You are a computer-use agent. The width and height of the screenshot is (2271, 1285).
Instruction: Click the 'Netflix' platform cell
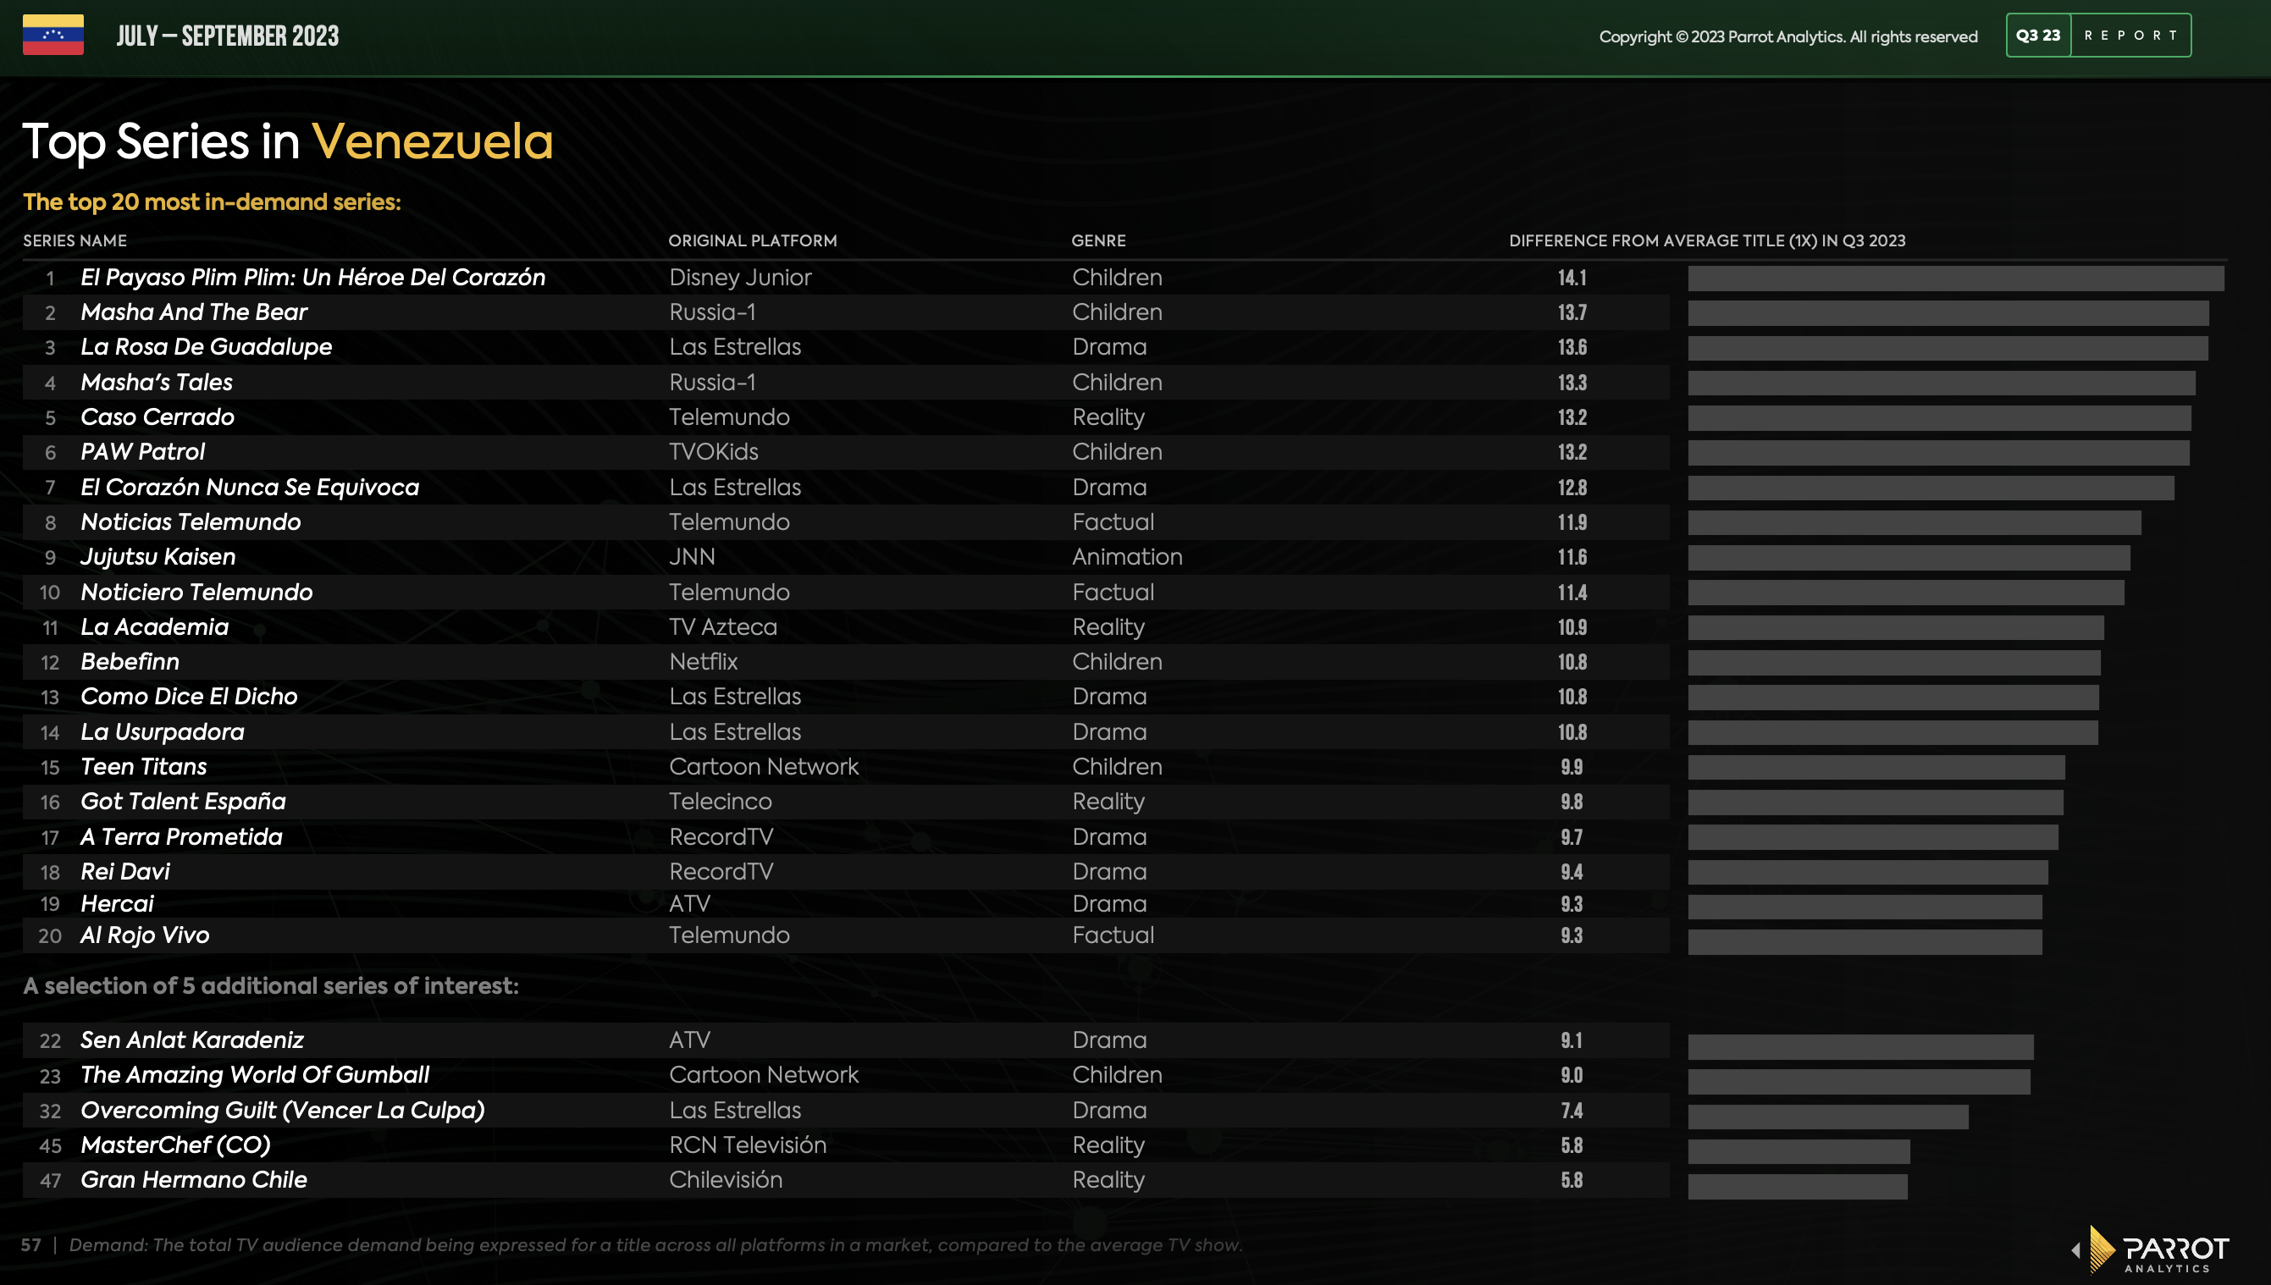pos(704,662)
